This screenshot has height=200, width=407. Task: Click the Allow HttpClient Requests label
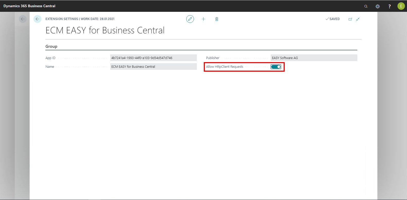click(x=225, y=66)
